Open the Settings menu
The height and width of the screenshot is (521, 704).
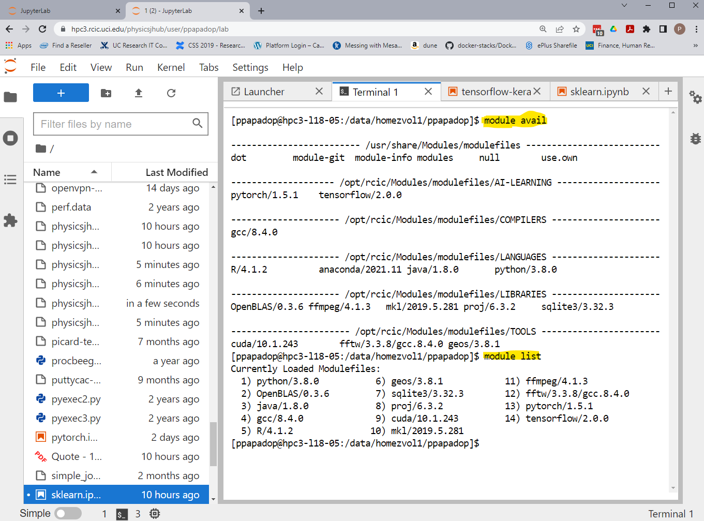[x=250, y=67]
